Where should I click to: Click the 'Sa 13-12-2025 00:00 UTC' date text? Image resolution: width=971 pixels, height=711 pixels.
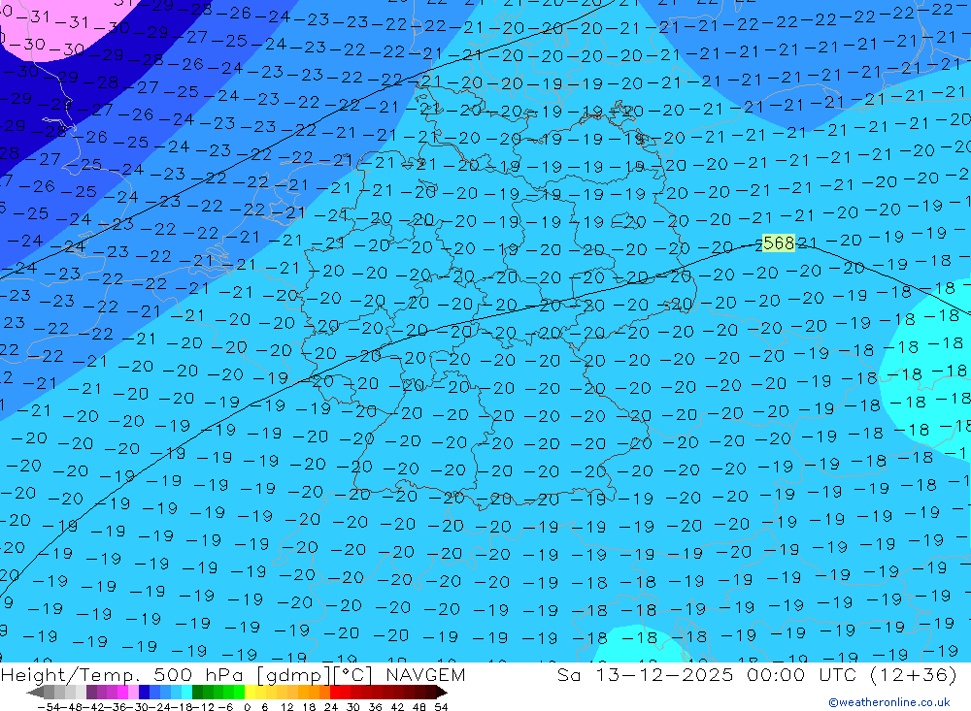707,675
